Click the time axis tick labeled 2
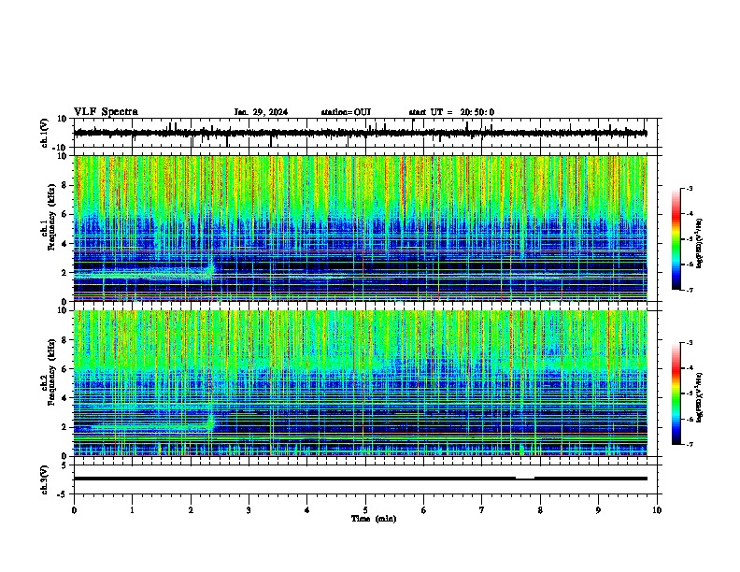 click(191, 510)
